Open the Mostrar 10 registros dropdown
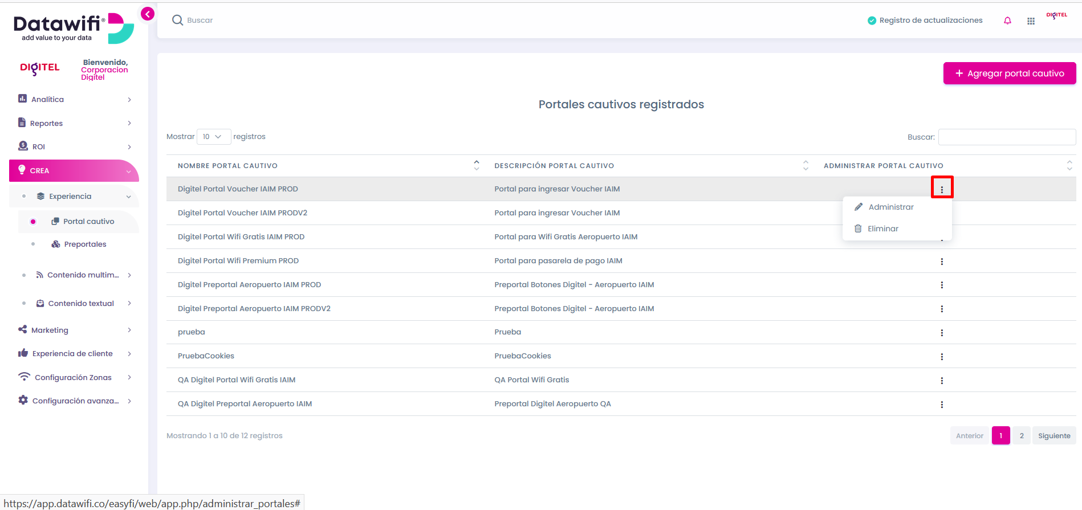Image resolution: width=1082 pixels, height=510 pixels. pos(213,137)
